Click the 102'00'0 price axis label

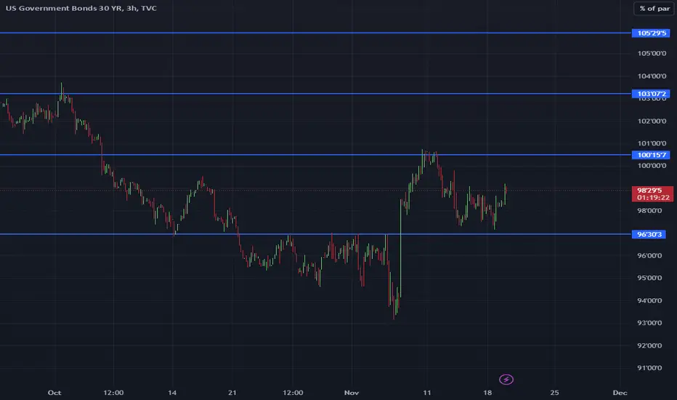pyautogui.click(x=652, y=121)
